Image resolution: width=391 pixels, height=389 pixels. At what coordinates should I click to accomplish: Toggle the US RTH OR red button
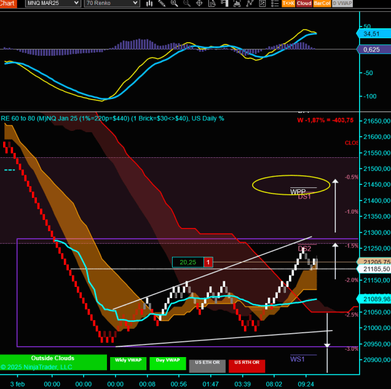(x=247, y=366)
